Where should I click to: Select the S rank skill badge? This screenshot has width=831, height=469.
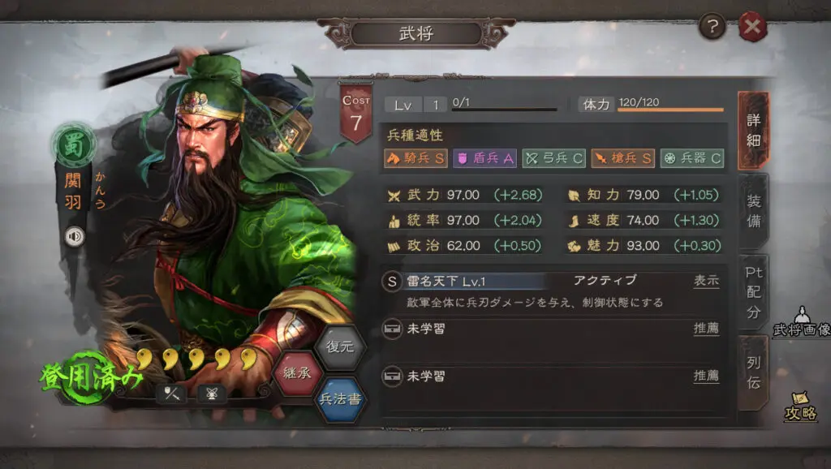tap(392, 282)
